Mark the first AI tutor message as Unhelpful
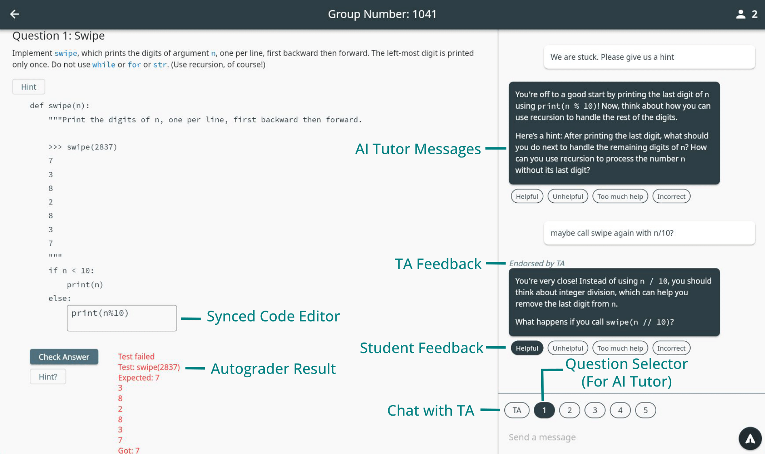Viewport: 765px width, 454px height. [x=568, y=196]
